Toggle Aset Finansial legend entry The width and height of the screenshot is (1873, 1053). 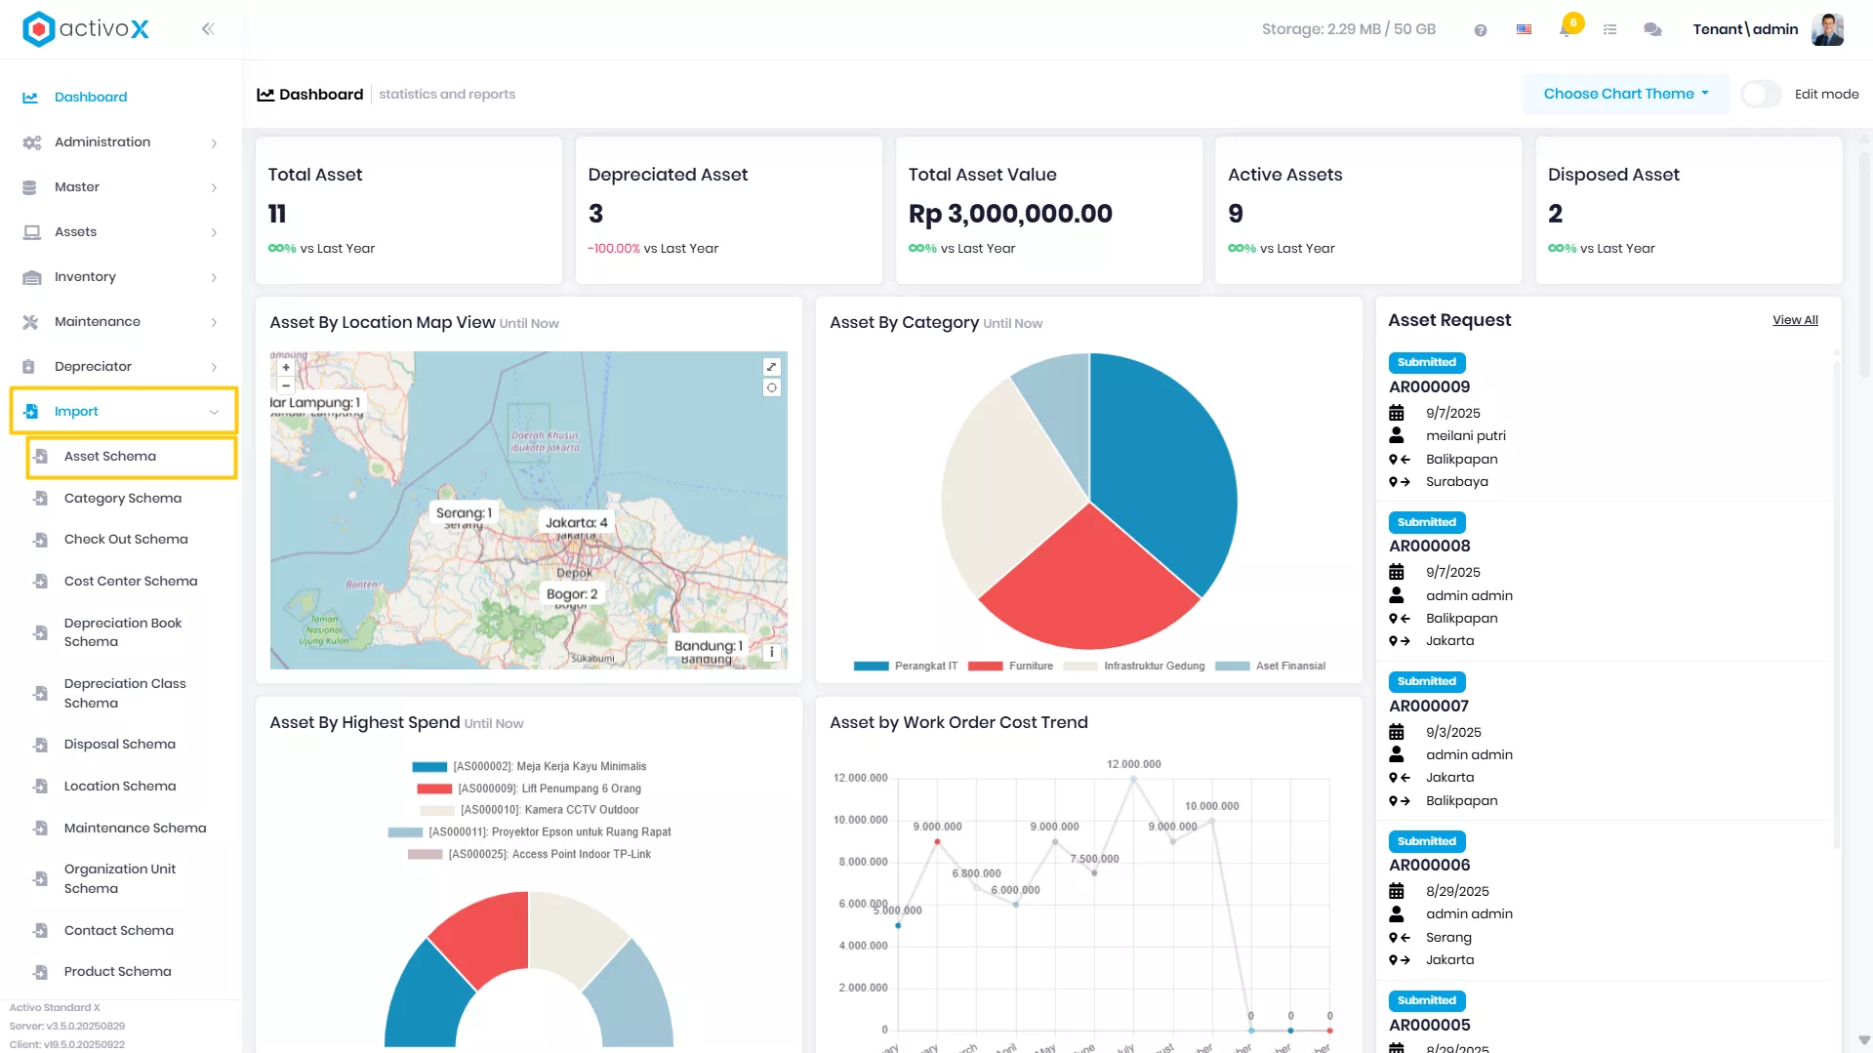1270,667
